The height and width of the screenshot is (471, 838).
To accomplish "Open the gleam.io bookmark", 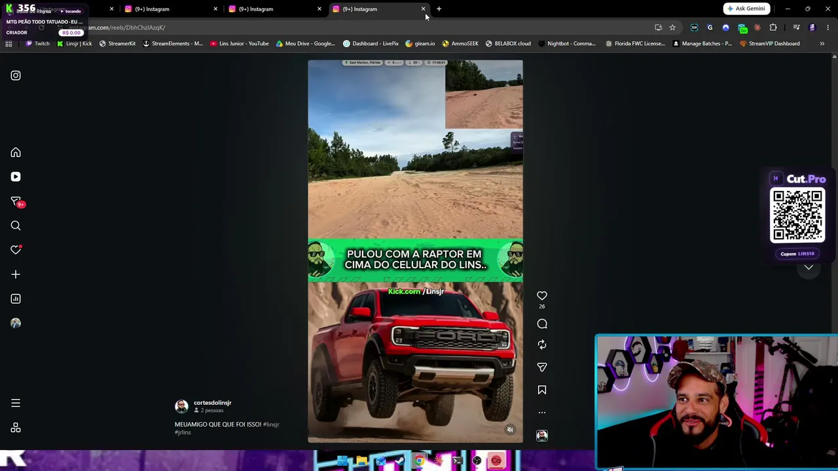I will pos(420,44).
